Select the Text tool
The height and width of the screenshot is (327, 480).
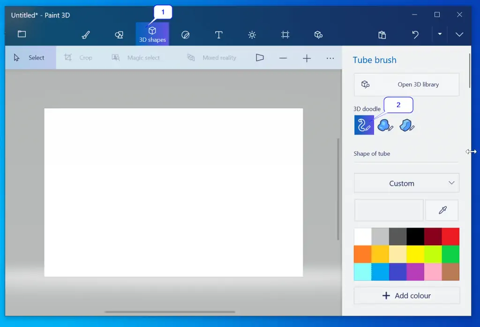[x=218, y=35]
